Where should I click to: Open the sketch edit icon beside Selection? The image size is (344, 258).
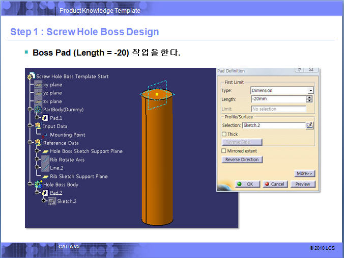pos(309,125)
